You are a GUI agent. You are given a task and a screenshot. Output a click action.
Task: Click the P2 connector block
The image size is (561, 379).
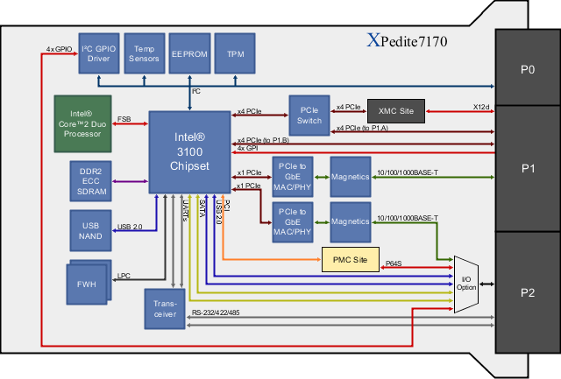[528, 292]
